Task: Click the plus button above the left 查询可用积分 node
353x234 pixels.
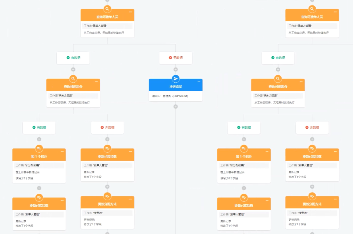Action: point(73,70)
